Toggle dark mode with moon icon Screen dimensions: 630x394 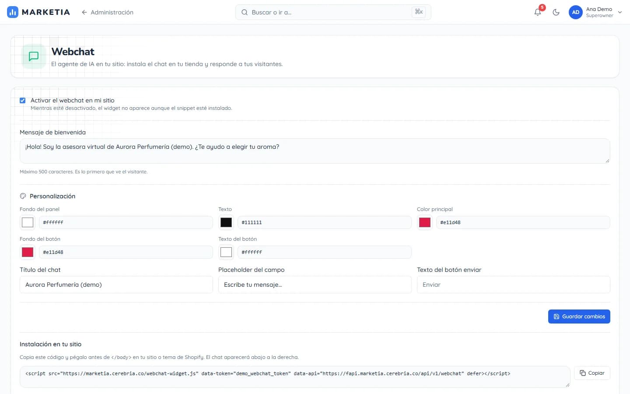(556, 12)
